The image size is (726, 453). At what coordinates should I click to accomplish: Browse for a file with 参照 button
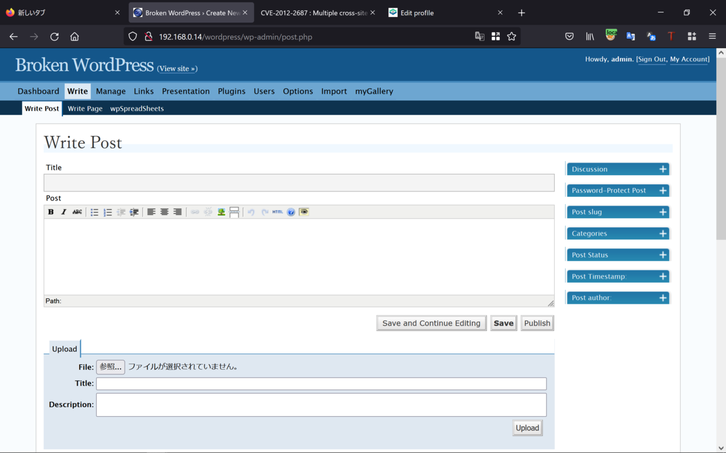tap(111, 367)
